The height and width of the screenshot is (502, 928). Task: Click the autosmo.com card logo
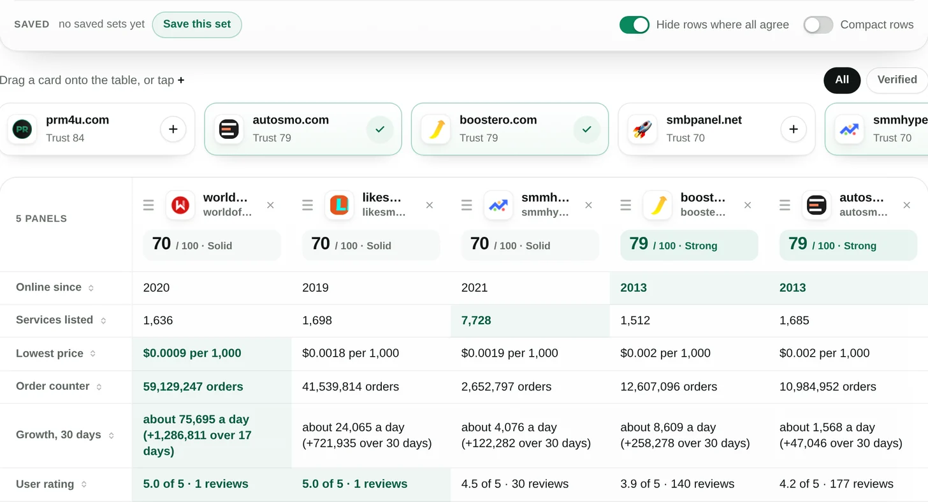click(x=229, y=129)
